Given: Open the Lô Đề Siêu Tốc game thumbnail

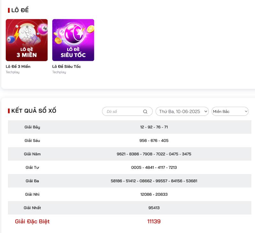Looking at the screenshot, I should 73,40.
